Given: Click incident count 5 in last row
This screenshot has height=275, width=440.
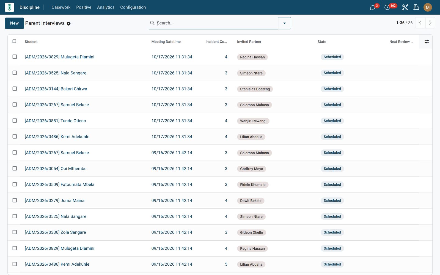Looking at the screenshot, I should point(226,264).
